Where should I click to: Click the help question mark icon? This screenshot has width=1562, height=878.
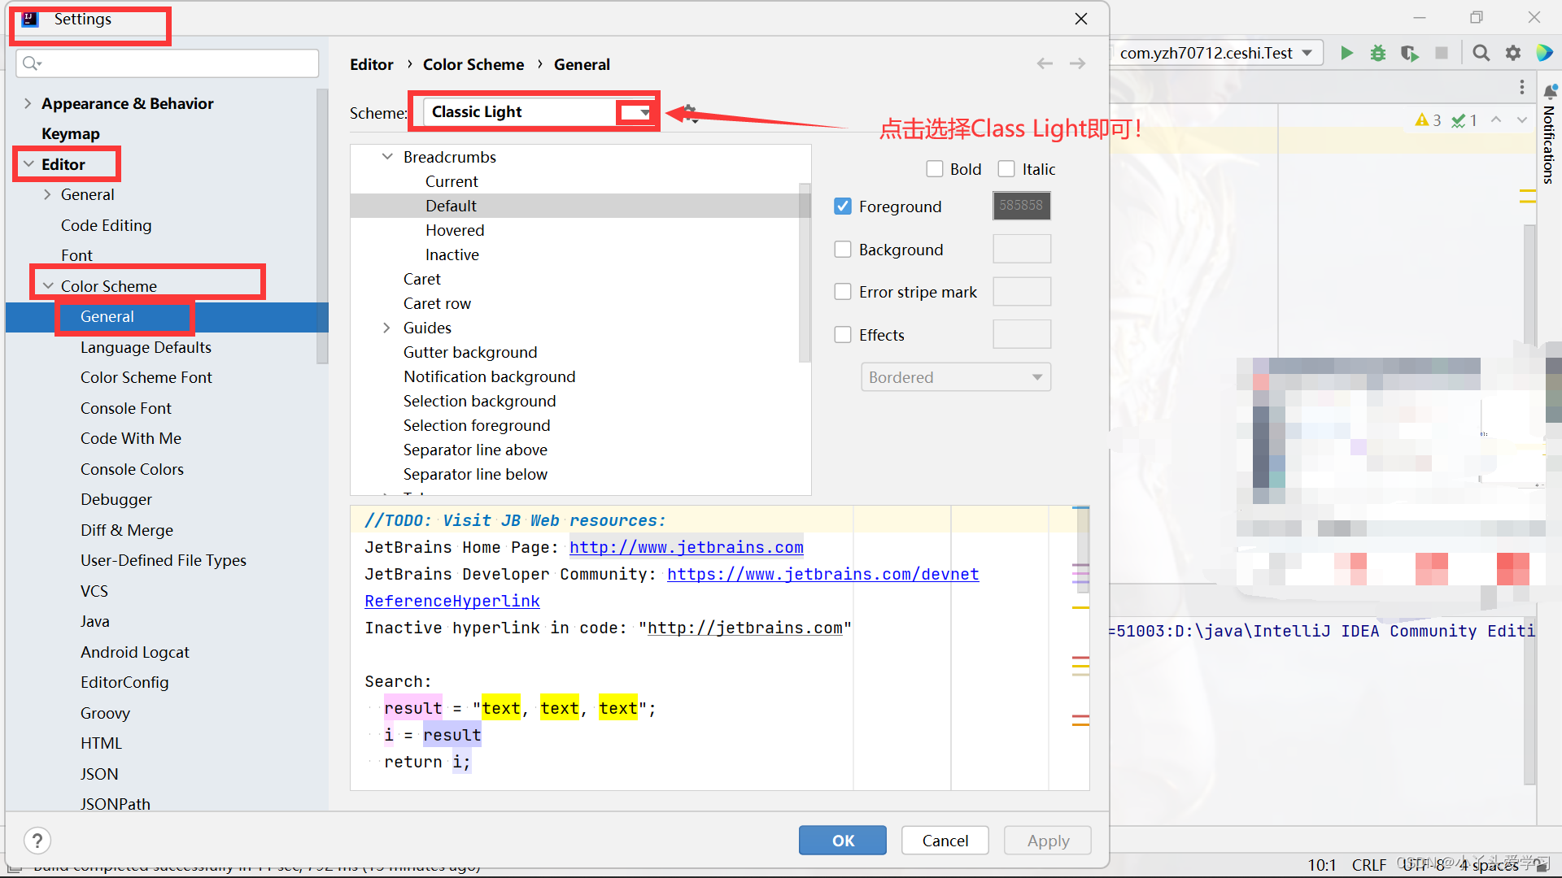click(37, 840)
